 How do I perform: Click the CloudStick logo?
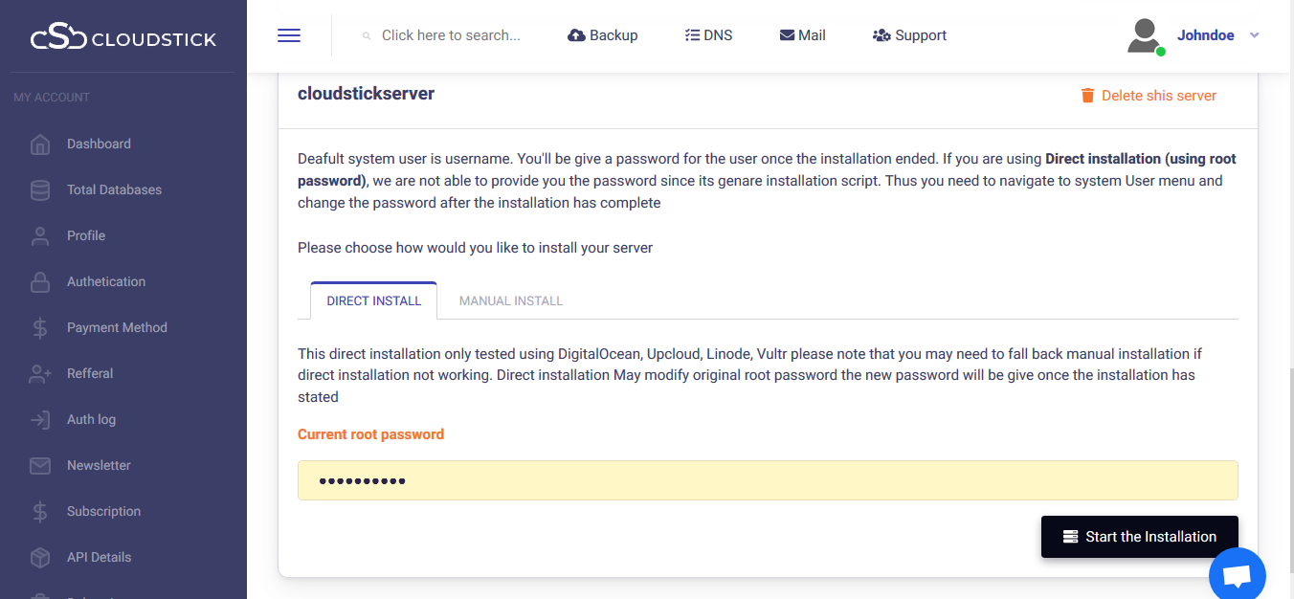click(123, 39)
